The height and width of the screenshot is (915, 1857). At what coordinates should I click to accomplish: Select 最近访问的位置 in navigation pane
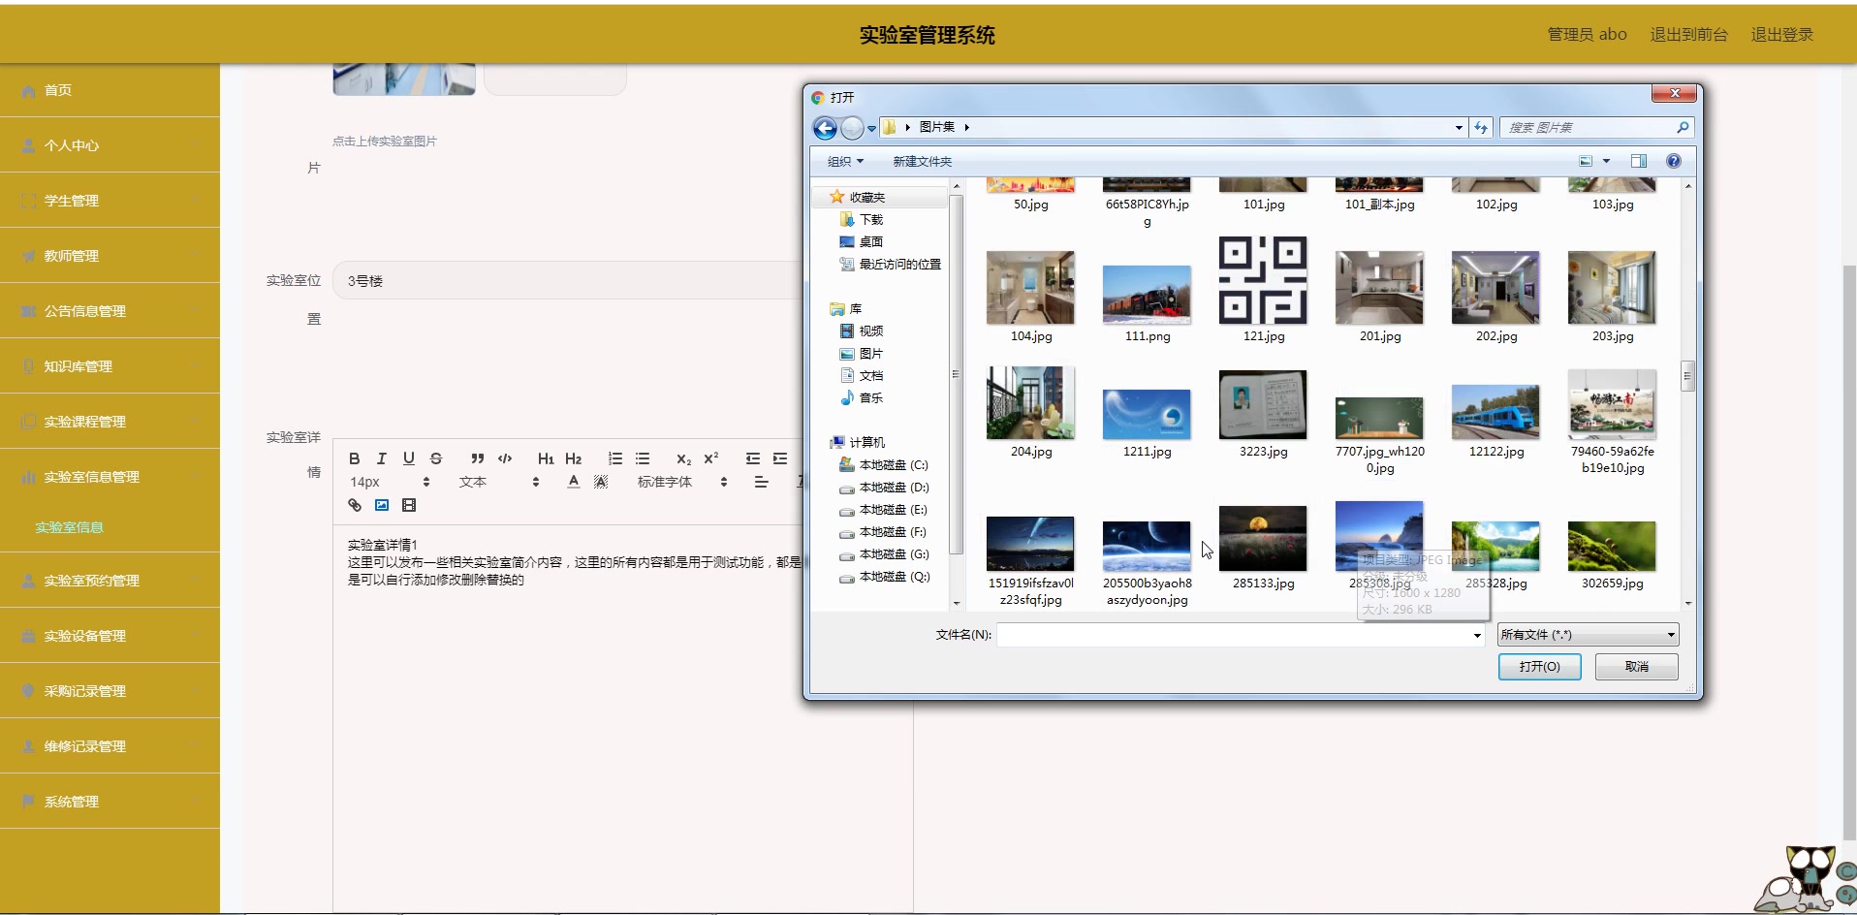coord(890,265)
